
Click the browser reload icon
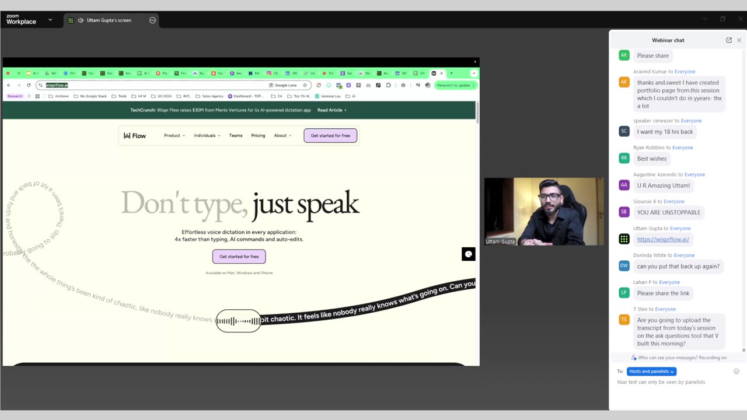coord(28,85)
